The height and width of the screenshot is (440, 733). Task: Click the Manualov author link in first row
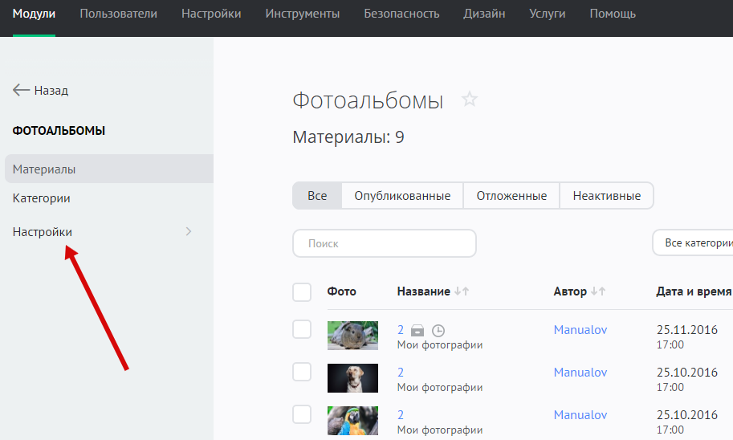580,329
